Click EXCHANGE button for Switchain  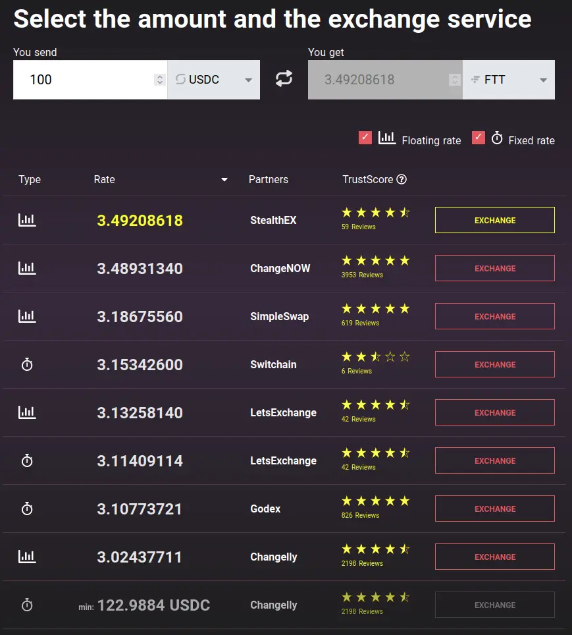pyautogui.click(x=495, y=364)
